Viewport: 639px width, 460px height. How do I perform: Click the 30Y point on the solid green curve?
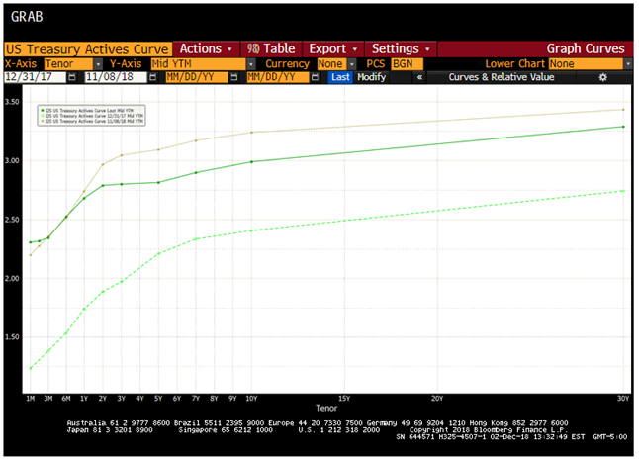click(x=623, y=127)
